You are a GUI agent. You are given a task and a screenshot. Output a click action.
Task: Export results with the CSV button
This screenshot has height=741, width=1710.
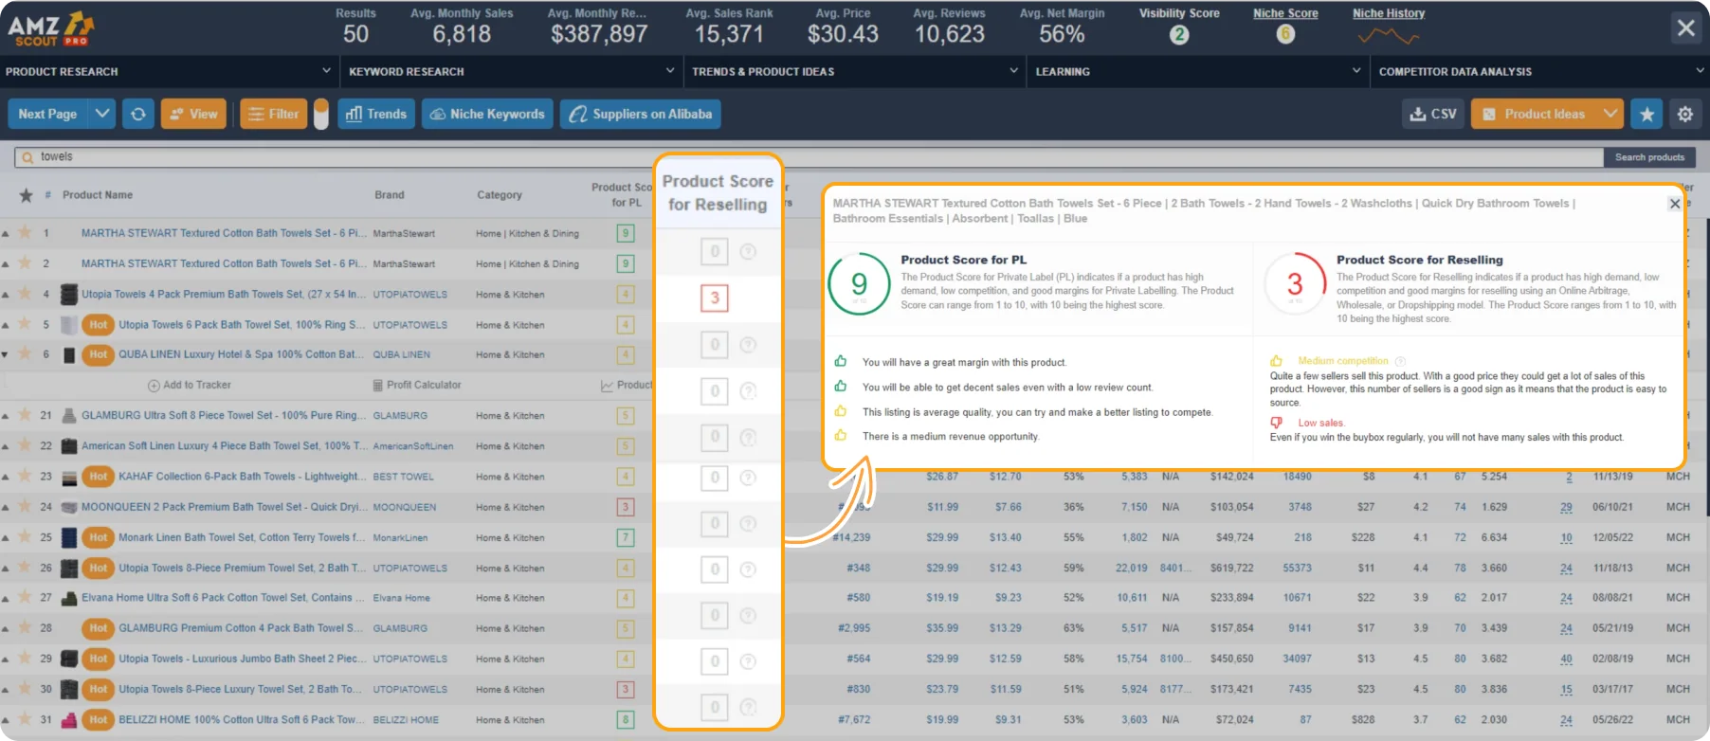[x=1433, y=114]
